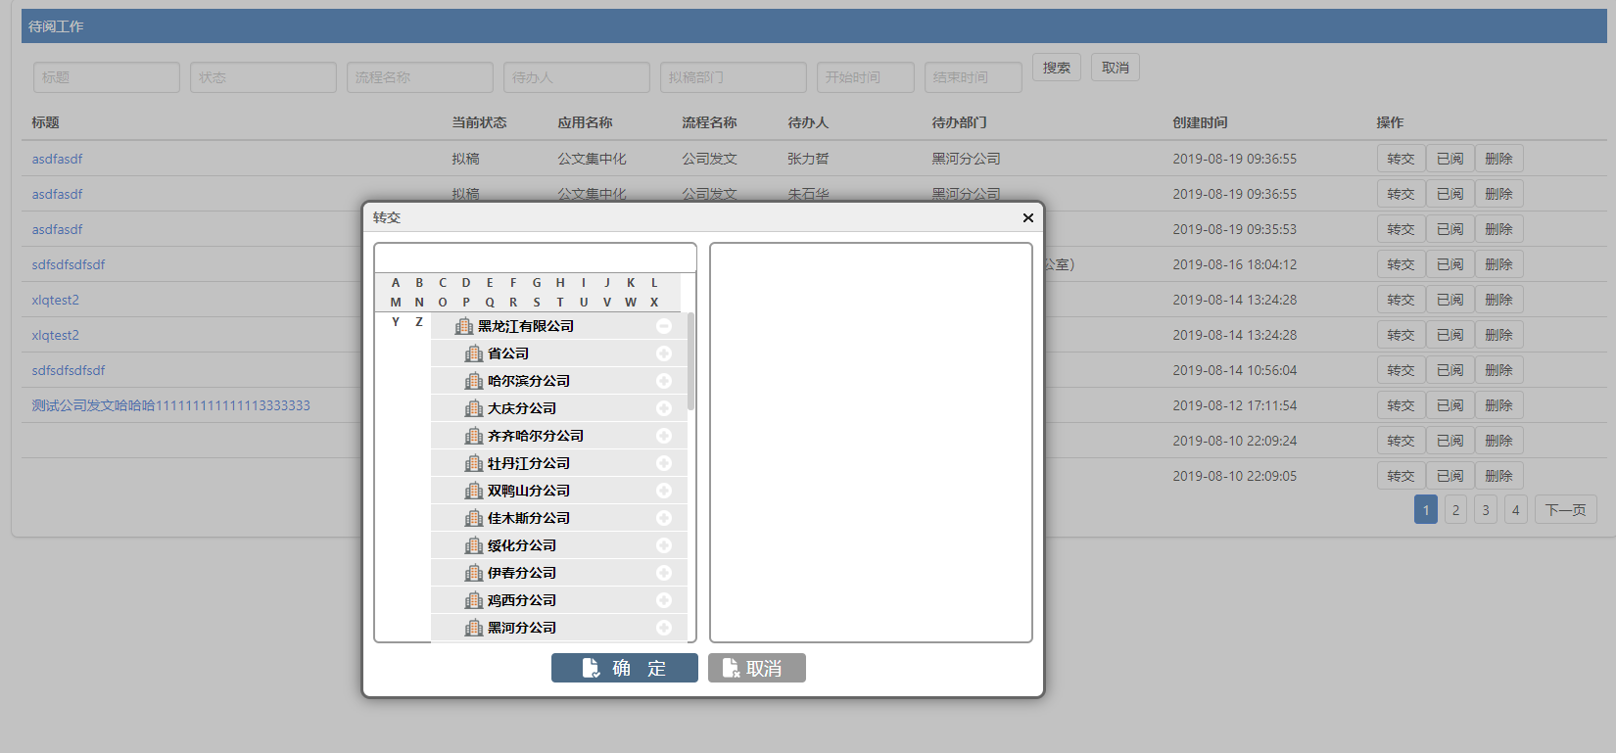
Task: Expand the 齐齐哈尔分公司 node with plus
Action: pyautogui.click(x=664, y=436)
